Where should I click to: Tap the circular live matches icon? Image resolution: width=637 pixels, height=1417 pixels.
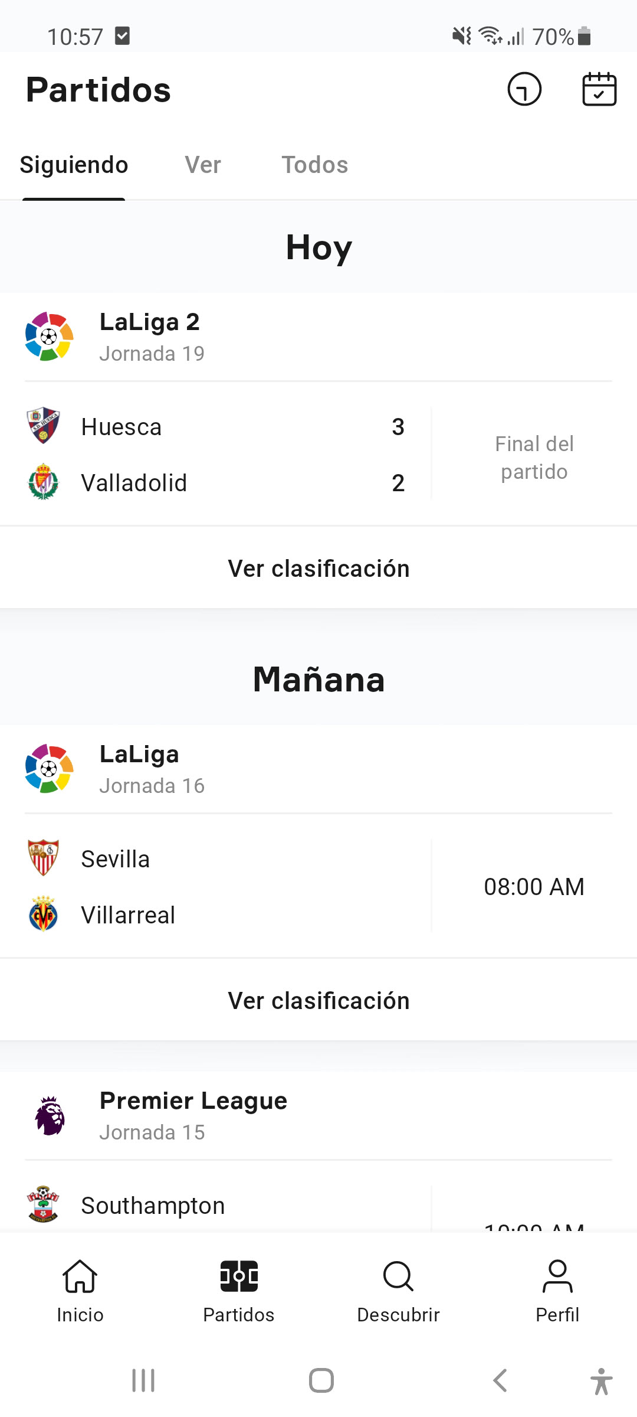coord(524,89)
